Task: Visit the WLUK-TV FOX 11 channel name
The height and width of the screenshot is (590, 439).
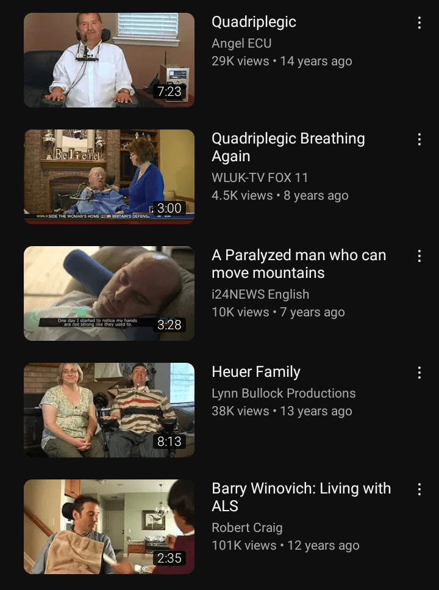Action: [x=260, y=178]
